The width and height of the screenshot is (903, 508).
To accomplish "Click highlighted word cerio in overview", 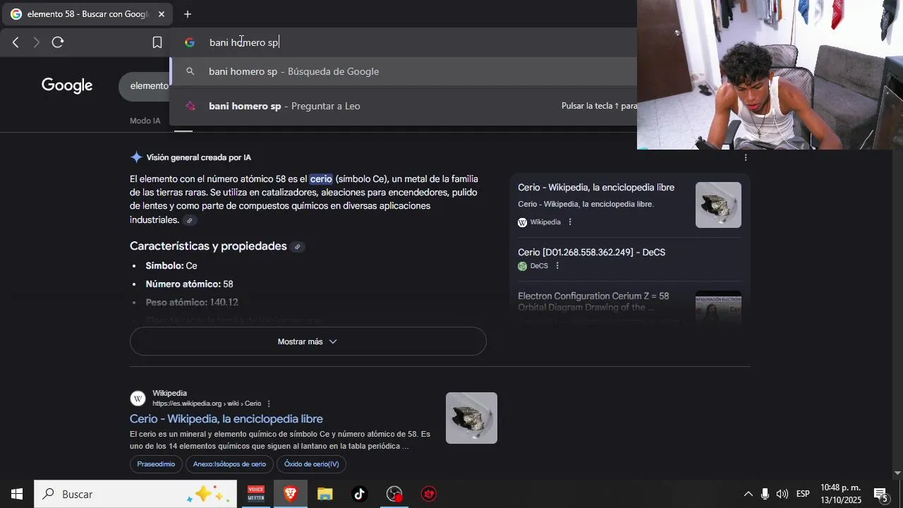I will (x=321, y=179).
